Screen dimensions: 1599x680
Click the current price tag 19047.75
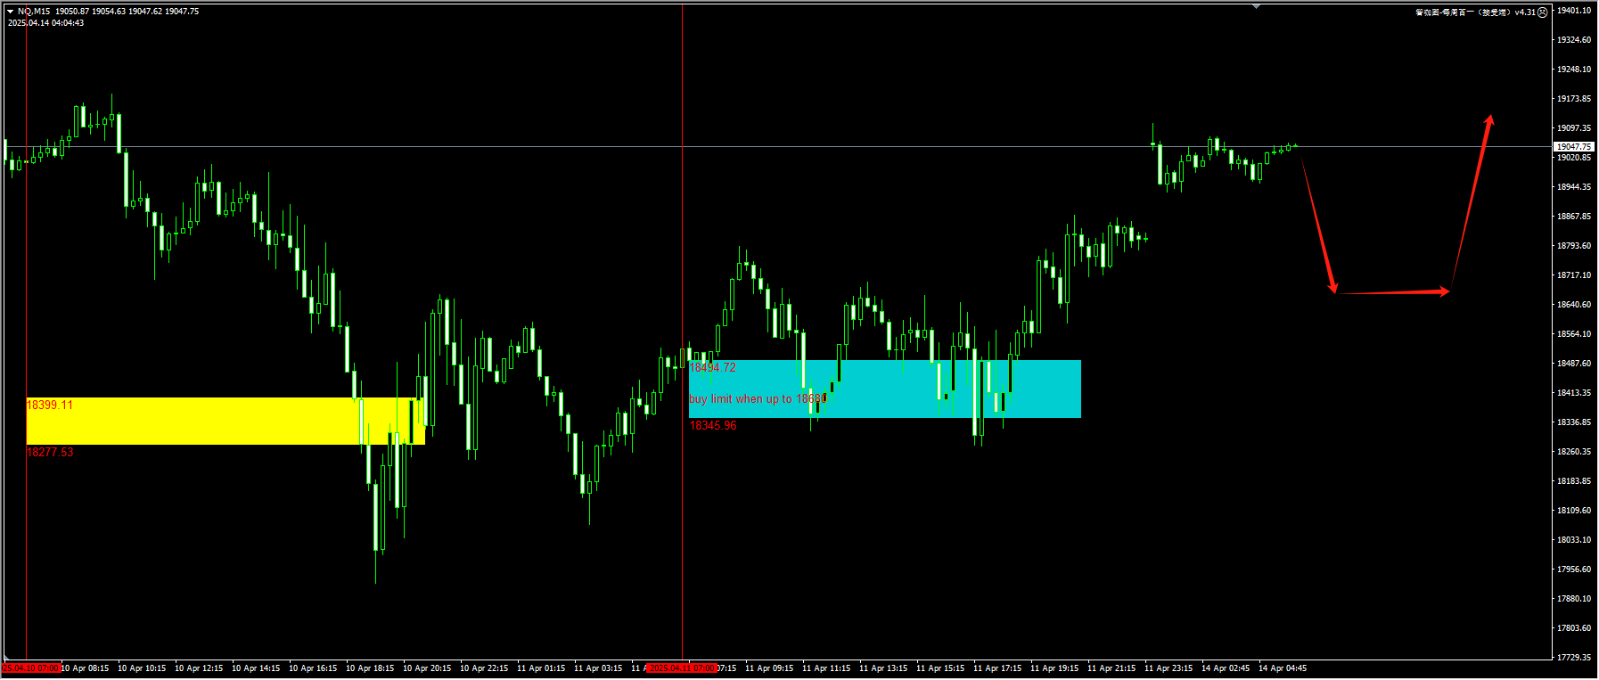pyautogui.click(x=1573, y=147)
